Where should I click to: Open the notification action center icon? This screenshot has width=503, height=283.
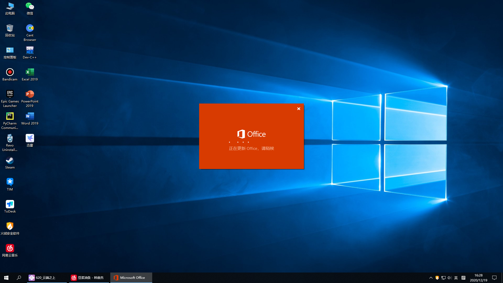click(x=495, y=278)
